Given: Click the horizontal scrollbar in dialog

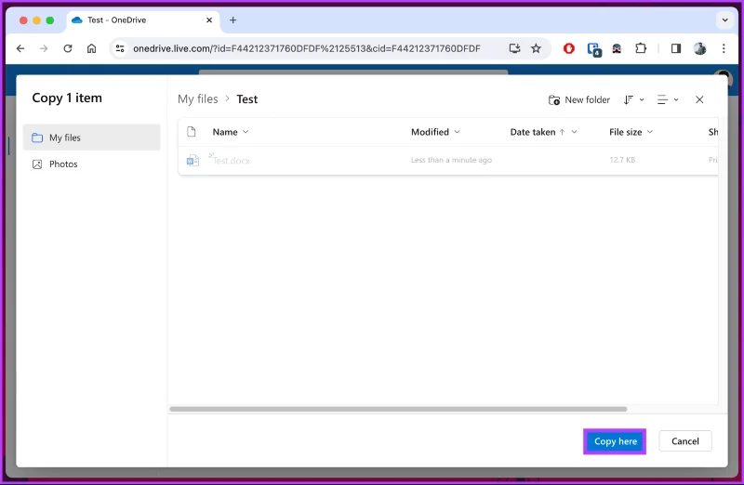Looking at the screenshot, I should (398, 409).
